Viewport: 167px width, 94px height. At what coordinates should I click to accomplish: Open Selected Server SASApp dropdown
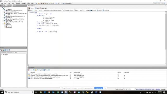(x=53, y=10)
